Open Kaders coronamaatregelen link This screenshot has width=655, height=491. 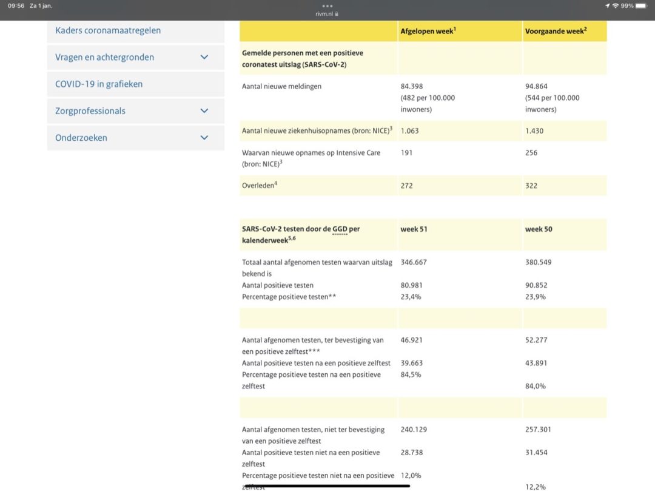[108, 30]
